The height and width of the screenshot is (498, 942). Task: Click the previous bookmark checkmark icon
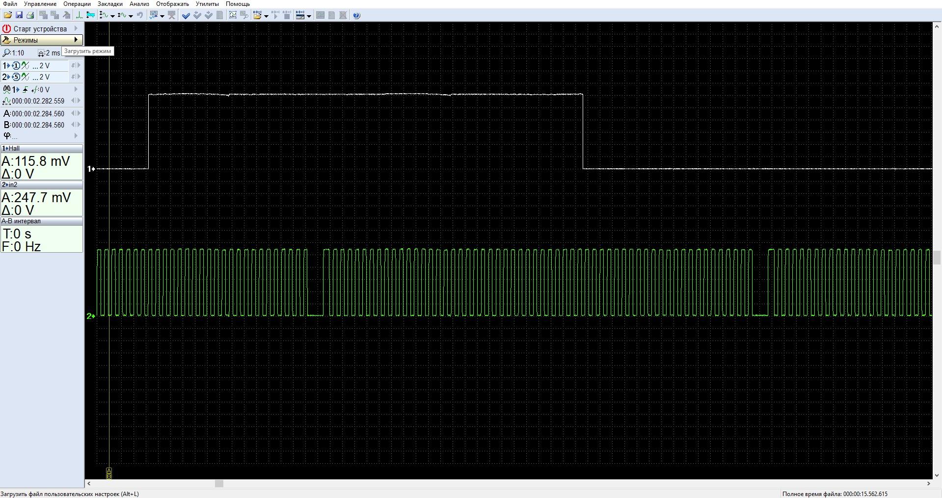point(197,15)
